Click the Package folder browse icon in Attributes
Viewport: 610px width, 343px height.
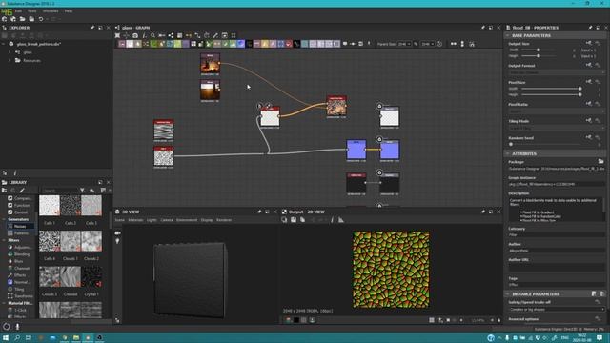pos(601,161)
